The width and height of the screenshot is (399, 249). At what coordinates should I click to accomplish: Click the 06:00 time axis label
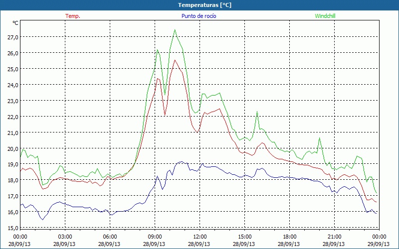(x=110, y=237)
